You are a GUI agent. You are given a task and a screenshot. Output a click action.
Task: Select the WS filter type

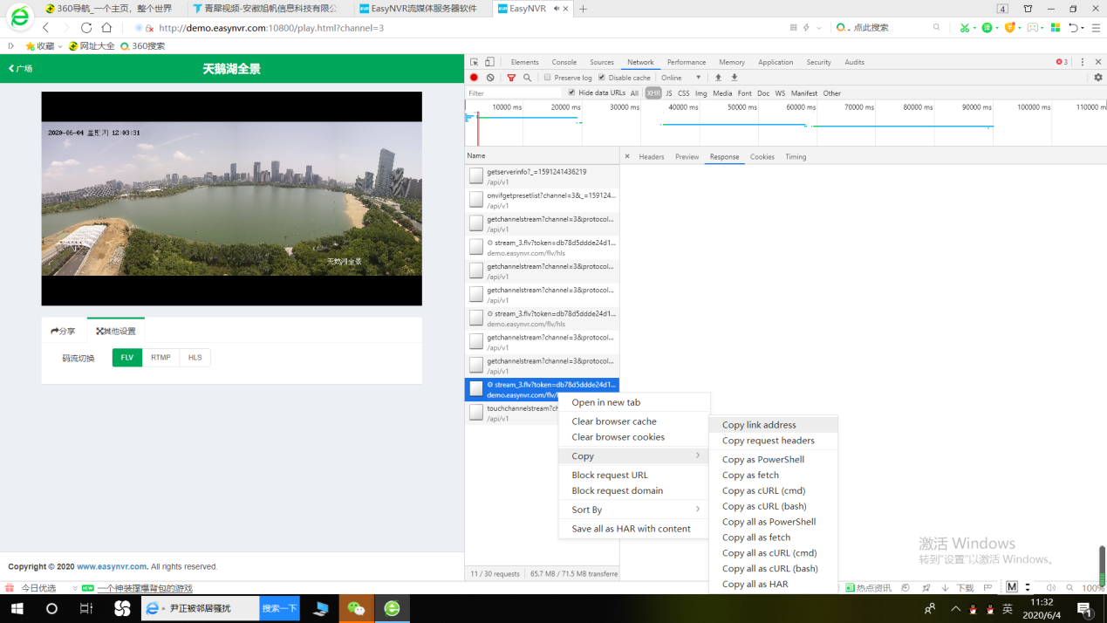pos(780,93)
